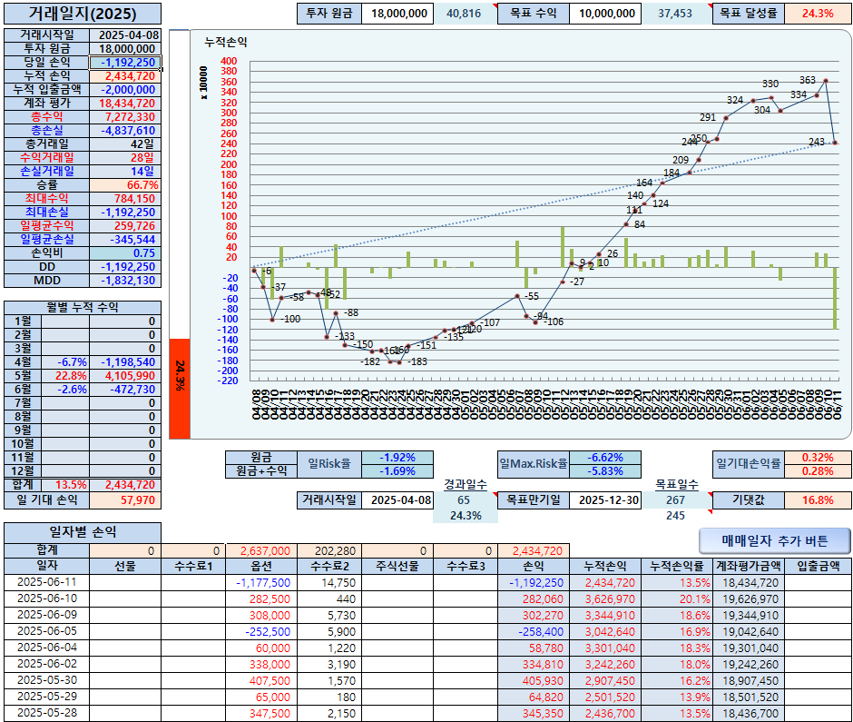
Task: Click the 매매일자 추가 버튼 button
Action: click(775, 540)
